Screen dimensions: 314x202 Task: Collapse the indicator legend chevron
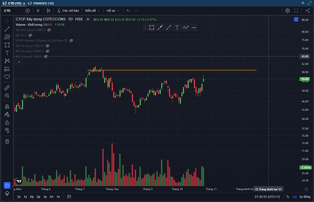coord(19,62)
